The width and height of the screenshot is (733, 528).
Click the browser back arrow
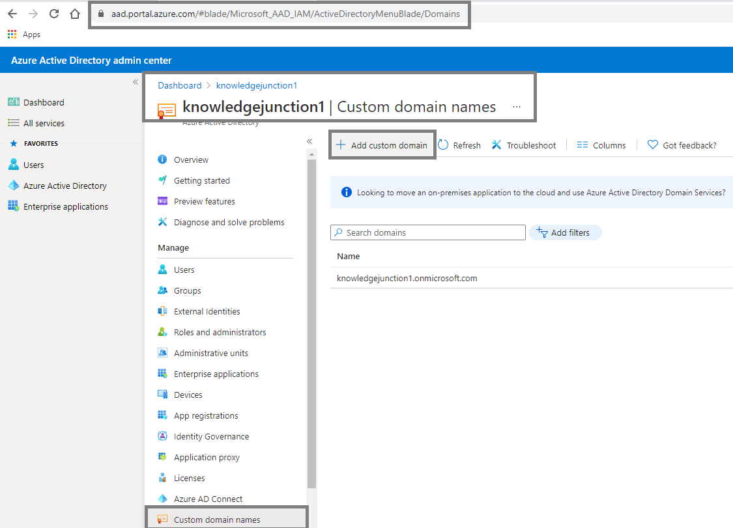pyautogui.click(x=12, y=14)
